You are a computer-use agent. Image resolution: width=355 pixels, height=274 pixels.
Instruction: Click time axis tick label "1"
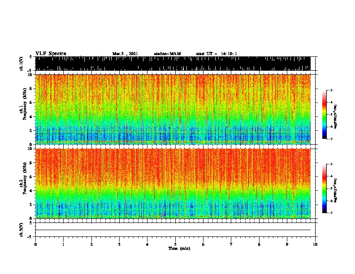63,244
